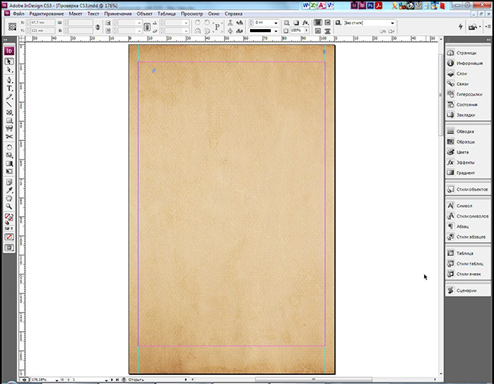Image resolution: width=494 pixels, height=384 pixels.
Task: Open the zoom level dropdown in status bar
Action: (57, 379)
